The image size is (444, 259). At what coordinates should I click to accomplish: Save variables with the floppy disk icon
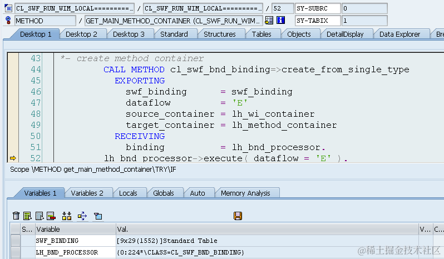tap(238, 216)
